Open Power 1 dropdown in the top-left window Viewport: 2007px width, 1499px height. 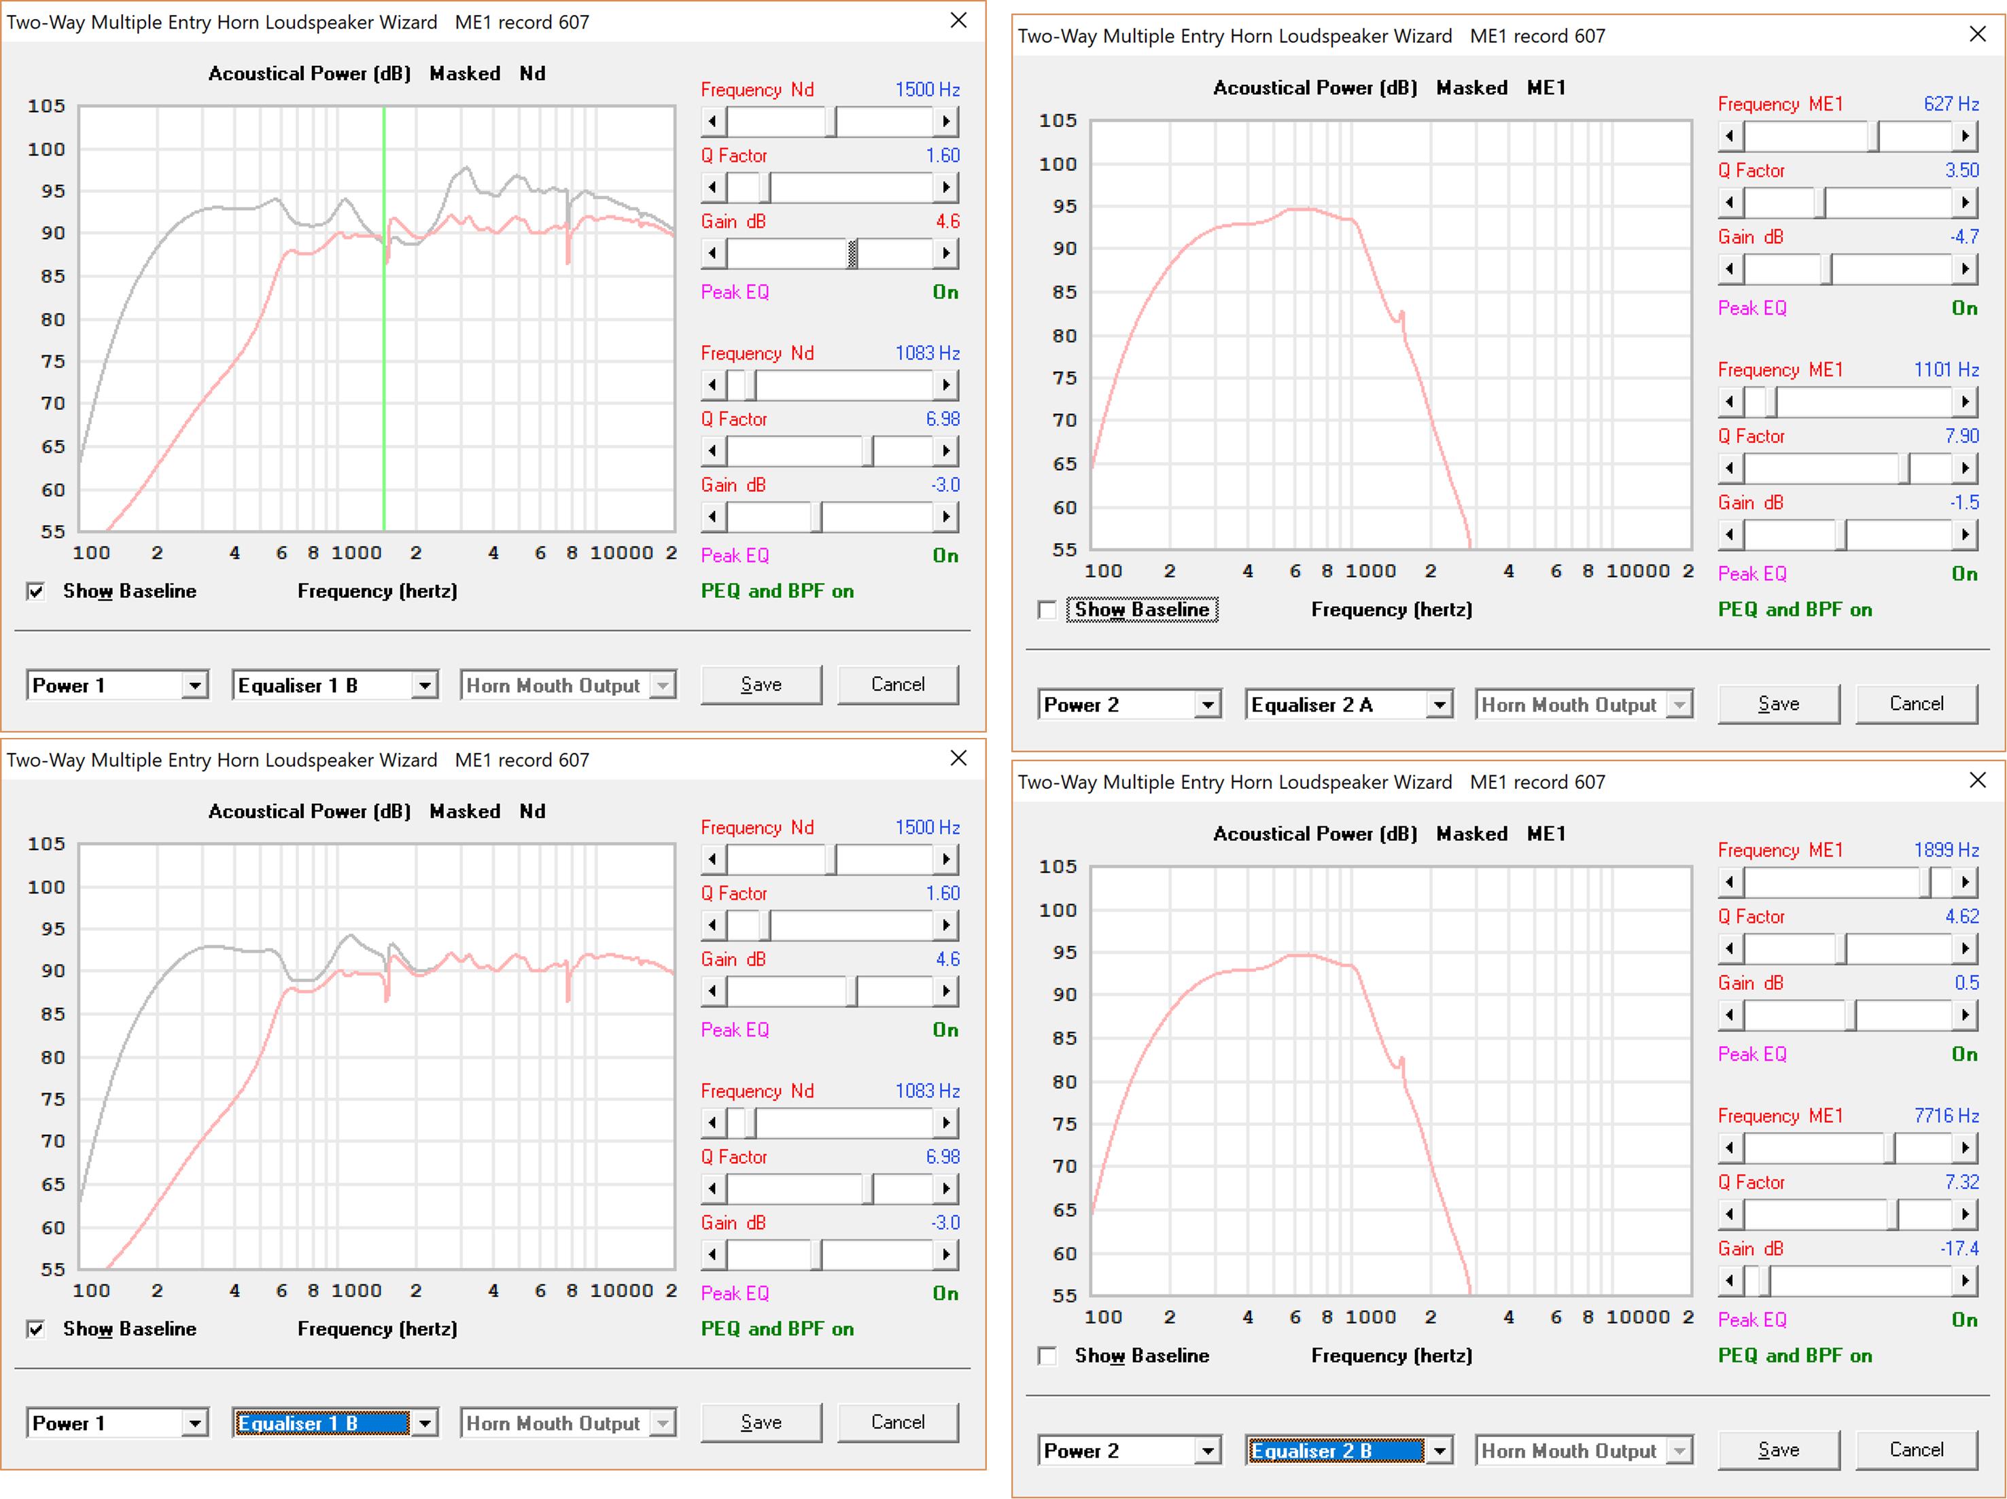click(195, 686)
